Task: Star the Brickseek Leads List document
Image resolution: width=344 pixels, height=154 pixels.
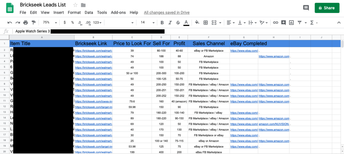Action: coord(75,5)
